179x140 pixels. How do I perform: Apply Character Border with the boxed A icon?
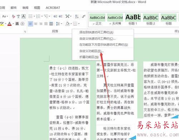coord(24,16)
